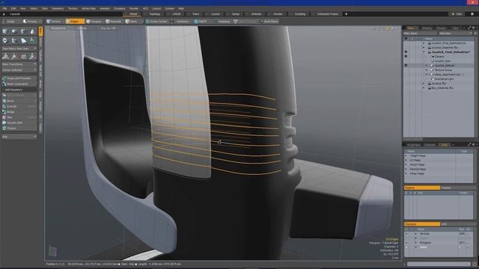Select the Sphere primitive tool

(14, 31)
